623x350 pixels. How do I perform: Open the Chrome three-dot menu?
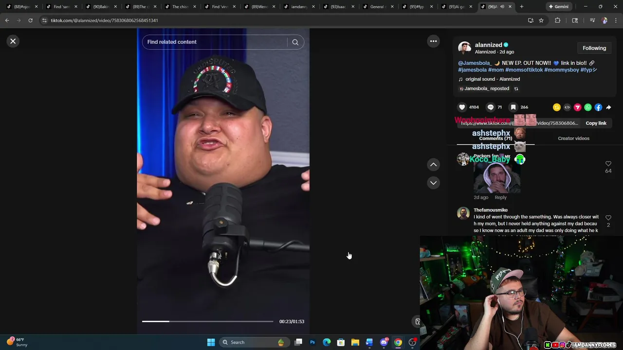click(x=616, y=20)
